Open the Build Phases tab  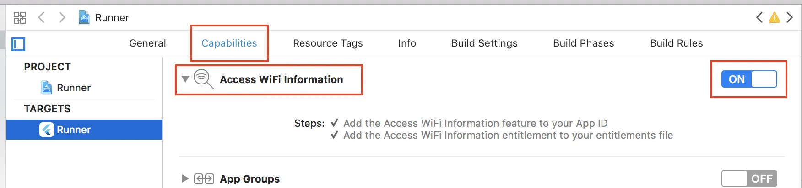click(x=583, y=43)
